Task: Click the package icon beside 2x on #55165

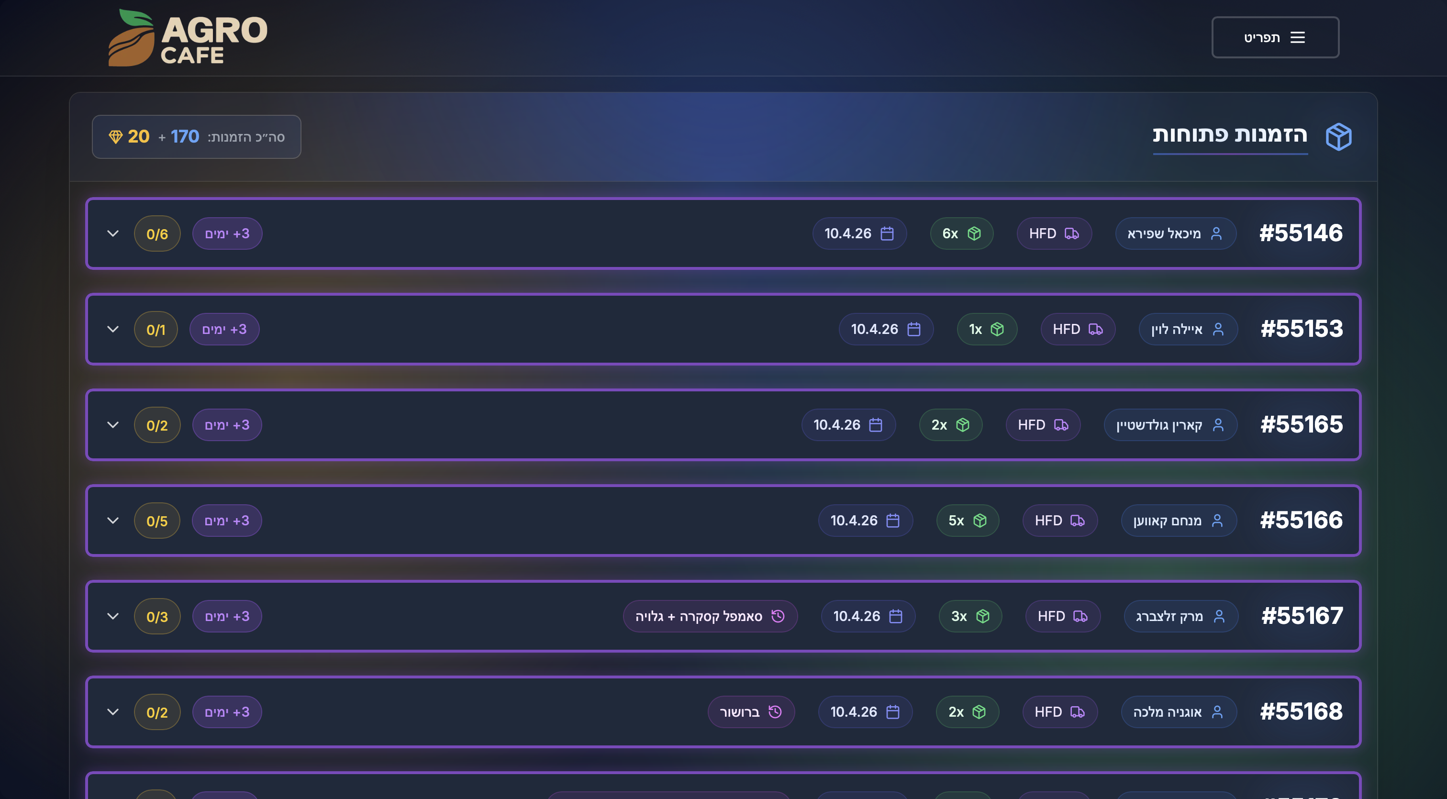Action: pyautogui.click(x=963, y=425)
